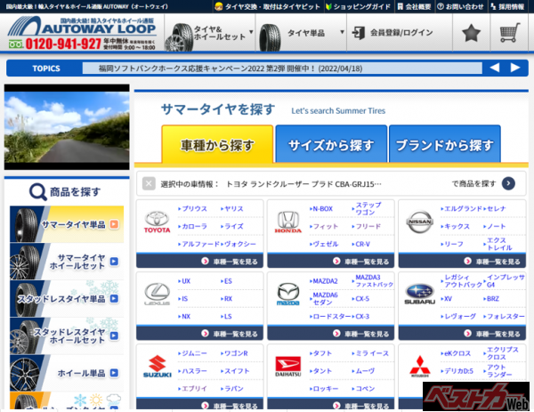The height and width of the screenshot is (412, 534).
Task: Click the round arrow next to で商品を探す
Action: click(508, 183)
